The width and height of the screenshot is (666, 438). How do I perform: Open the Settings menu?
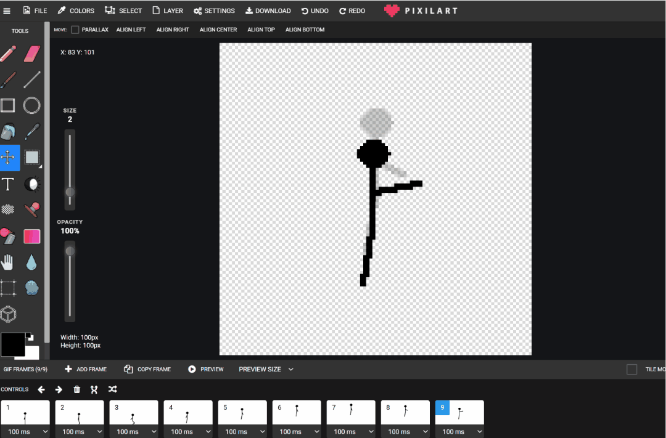point(214,10)
